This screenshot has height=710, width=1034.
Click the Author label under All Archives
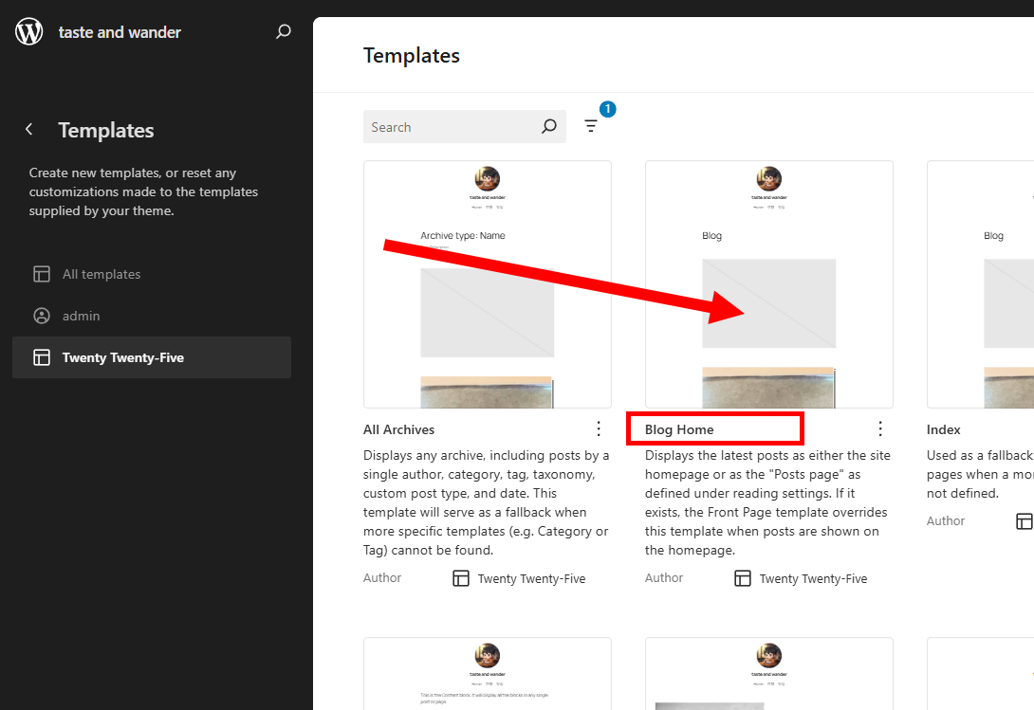[381, 577]
